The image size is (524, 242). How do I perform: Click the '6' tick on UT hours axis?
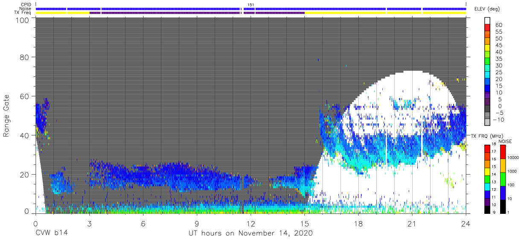[143, 223]
